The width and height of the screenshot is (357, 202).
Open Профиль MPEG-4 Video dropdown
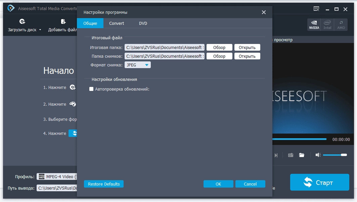tap(57, 176)
